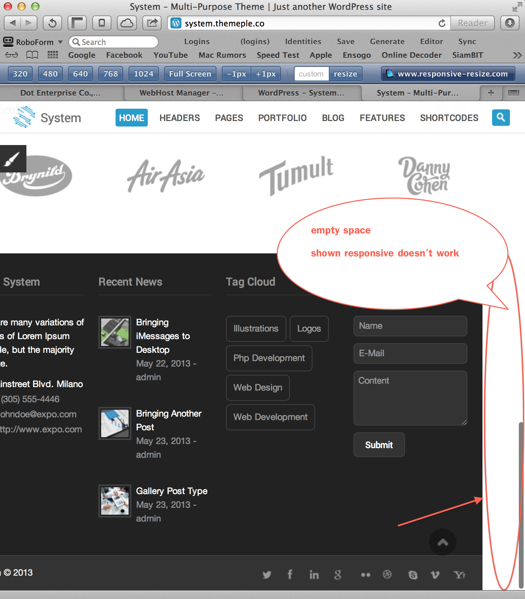Go forward with the Safari forward arrow
525x599 pixels.
click(29, 23)
